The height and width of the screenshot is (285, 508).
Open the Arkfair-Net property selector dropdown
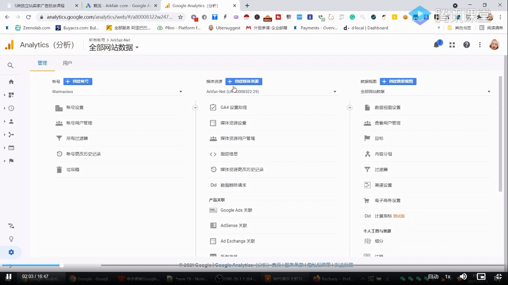pos(271,91)
